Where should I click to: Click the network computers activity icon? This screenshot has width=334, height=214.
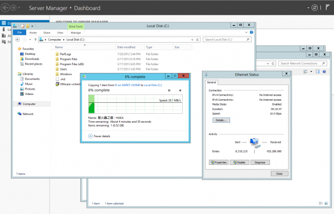[255, 143]
